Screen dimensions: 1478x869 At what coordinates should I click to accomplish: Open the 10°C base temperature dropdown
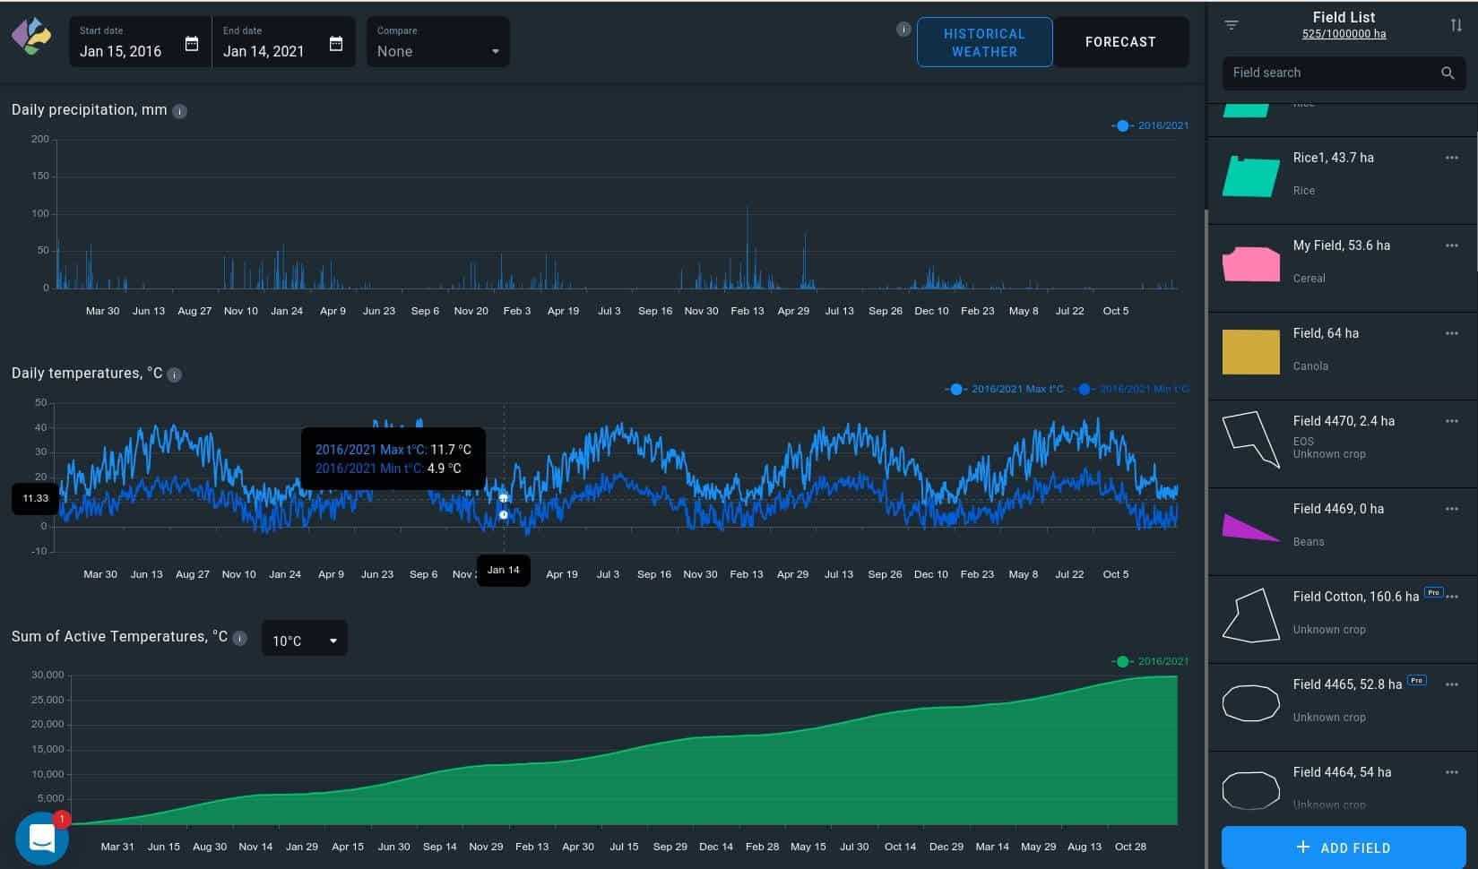305,640
